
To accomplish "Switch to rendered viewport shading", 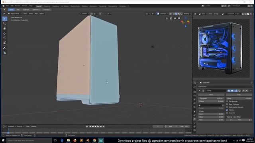I will 181,14.
